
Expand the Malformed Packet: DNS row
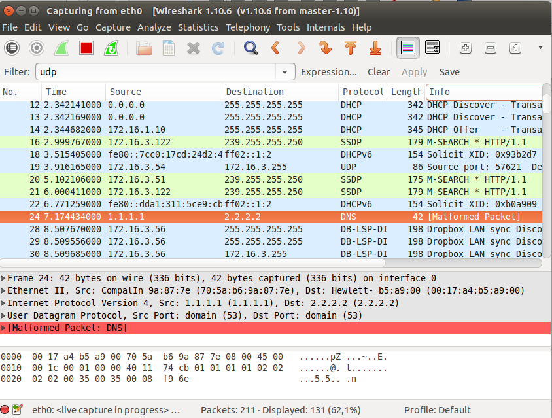click(4, 328)
